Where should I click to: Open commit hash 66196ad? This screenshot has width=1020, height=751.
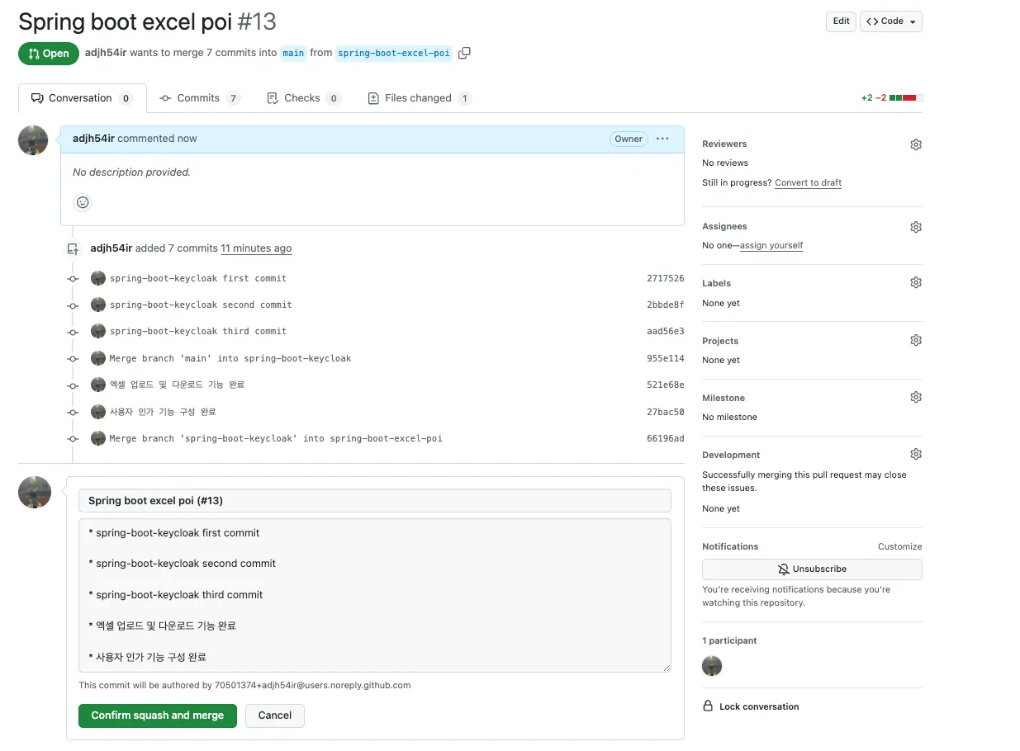pos(665,439)
